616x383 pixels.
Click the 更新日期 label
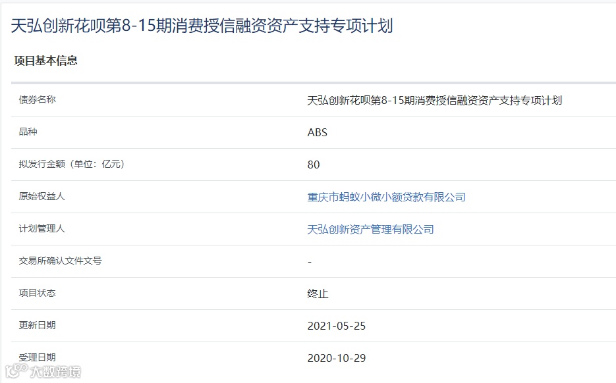tap(38, 325)
